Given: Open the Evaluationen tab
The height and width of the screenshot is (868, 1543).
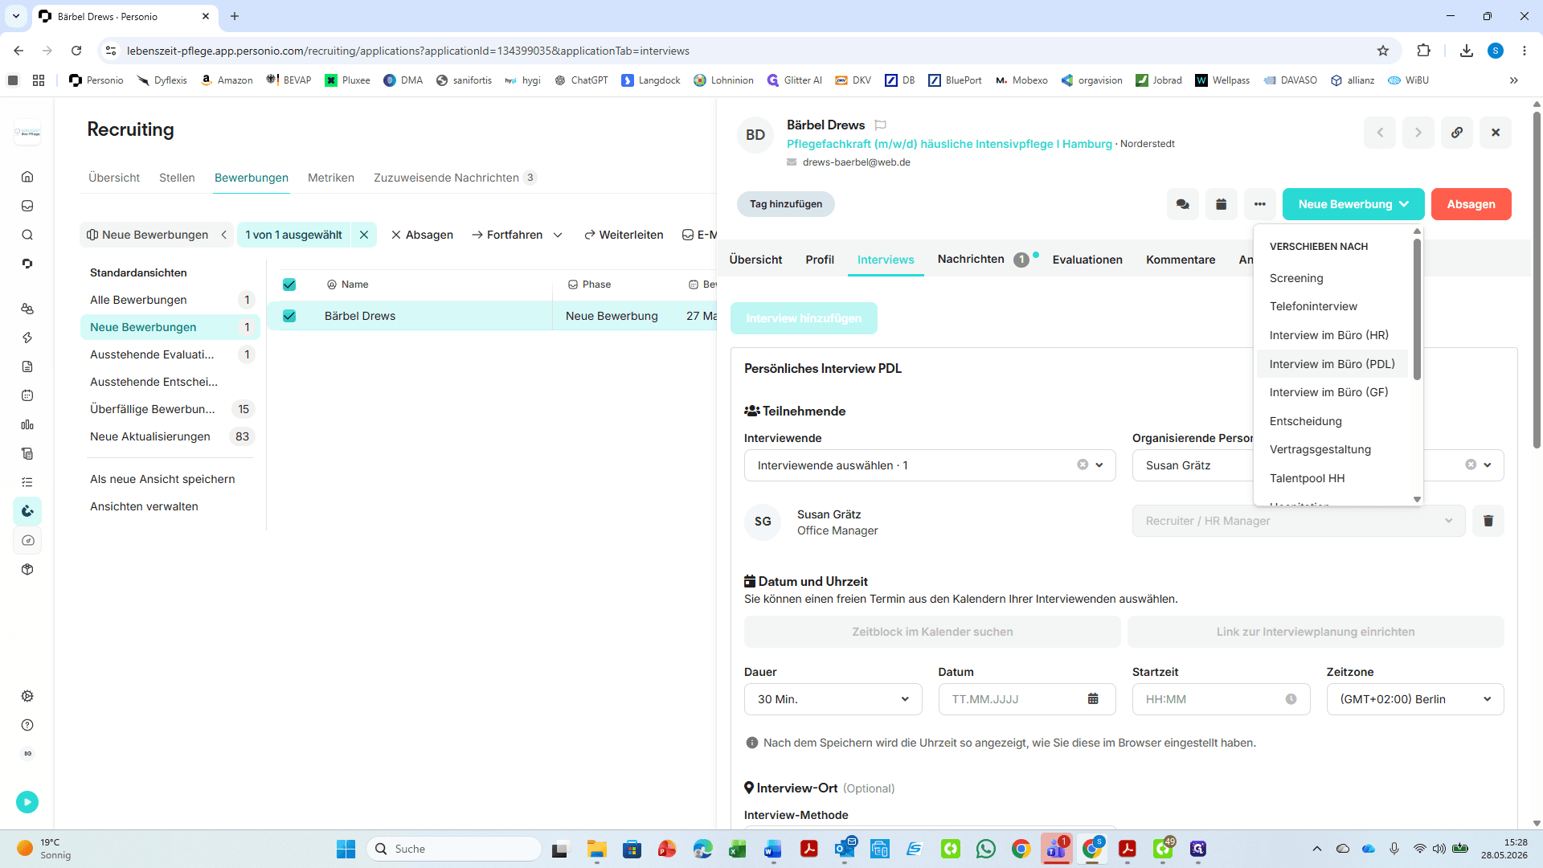Looking at the screenshot, I should [x=1087, y=260].
